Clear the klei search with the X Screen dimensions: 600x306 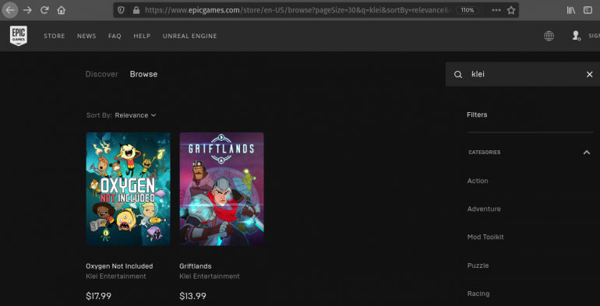(589, 75)
